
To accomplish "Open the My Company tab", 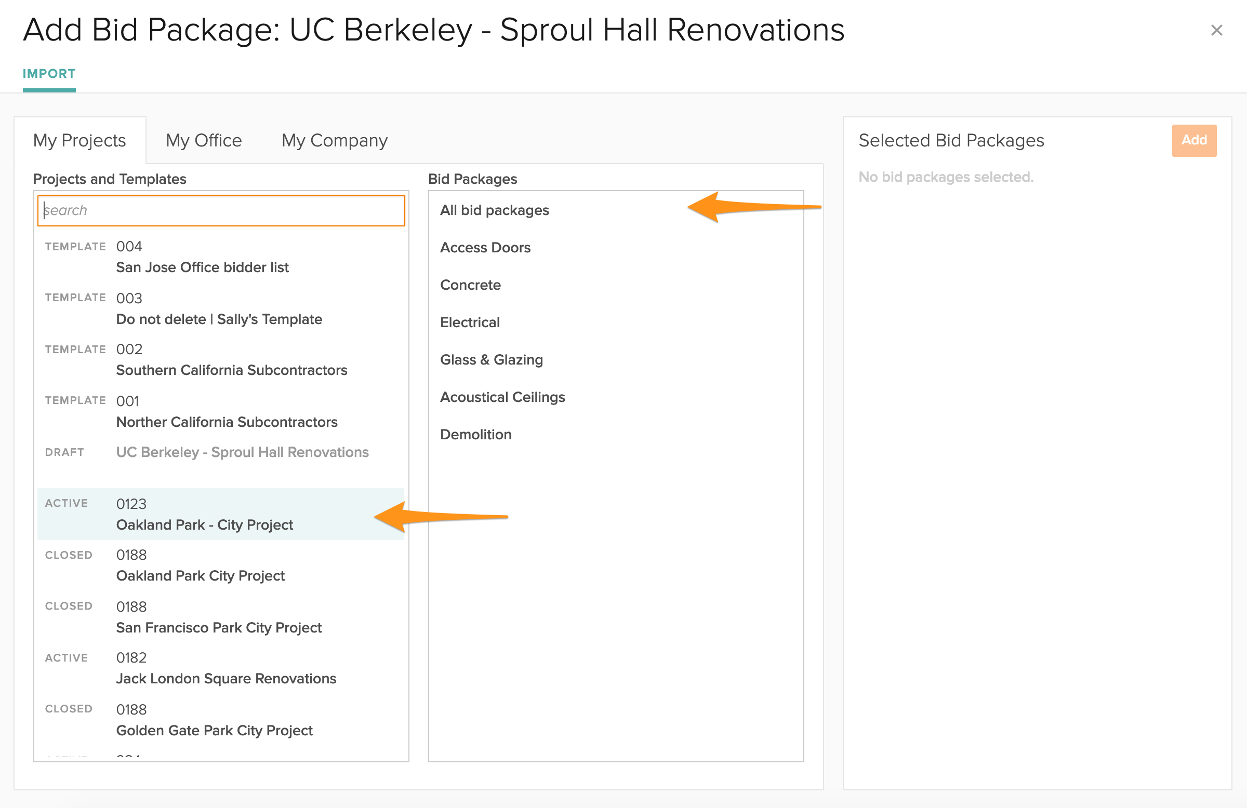I will (334, 140).
